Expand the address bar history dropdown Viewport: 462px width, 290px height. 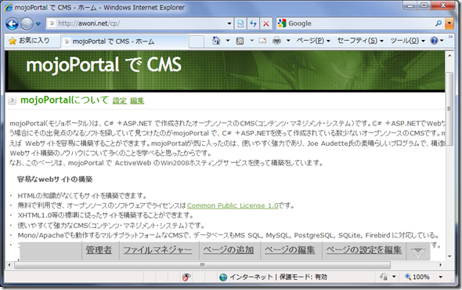[x=229, y=24]
